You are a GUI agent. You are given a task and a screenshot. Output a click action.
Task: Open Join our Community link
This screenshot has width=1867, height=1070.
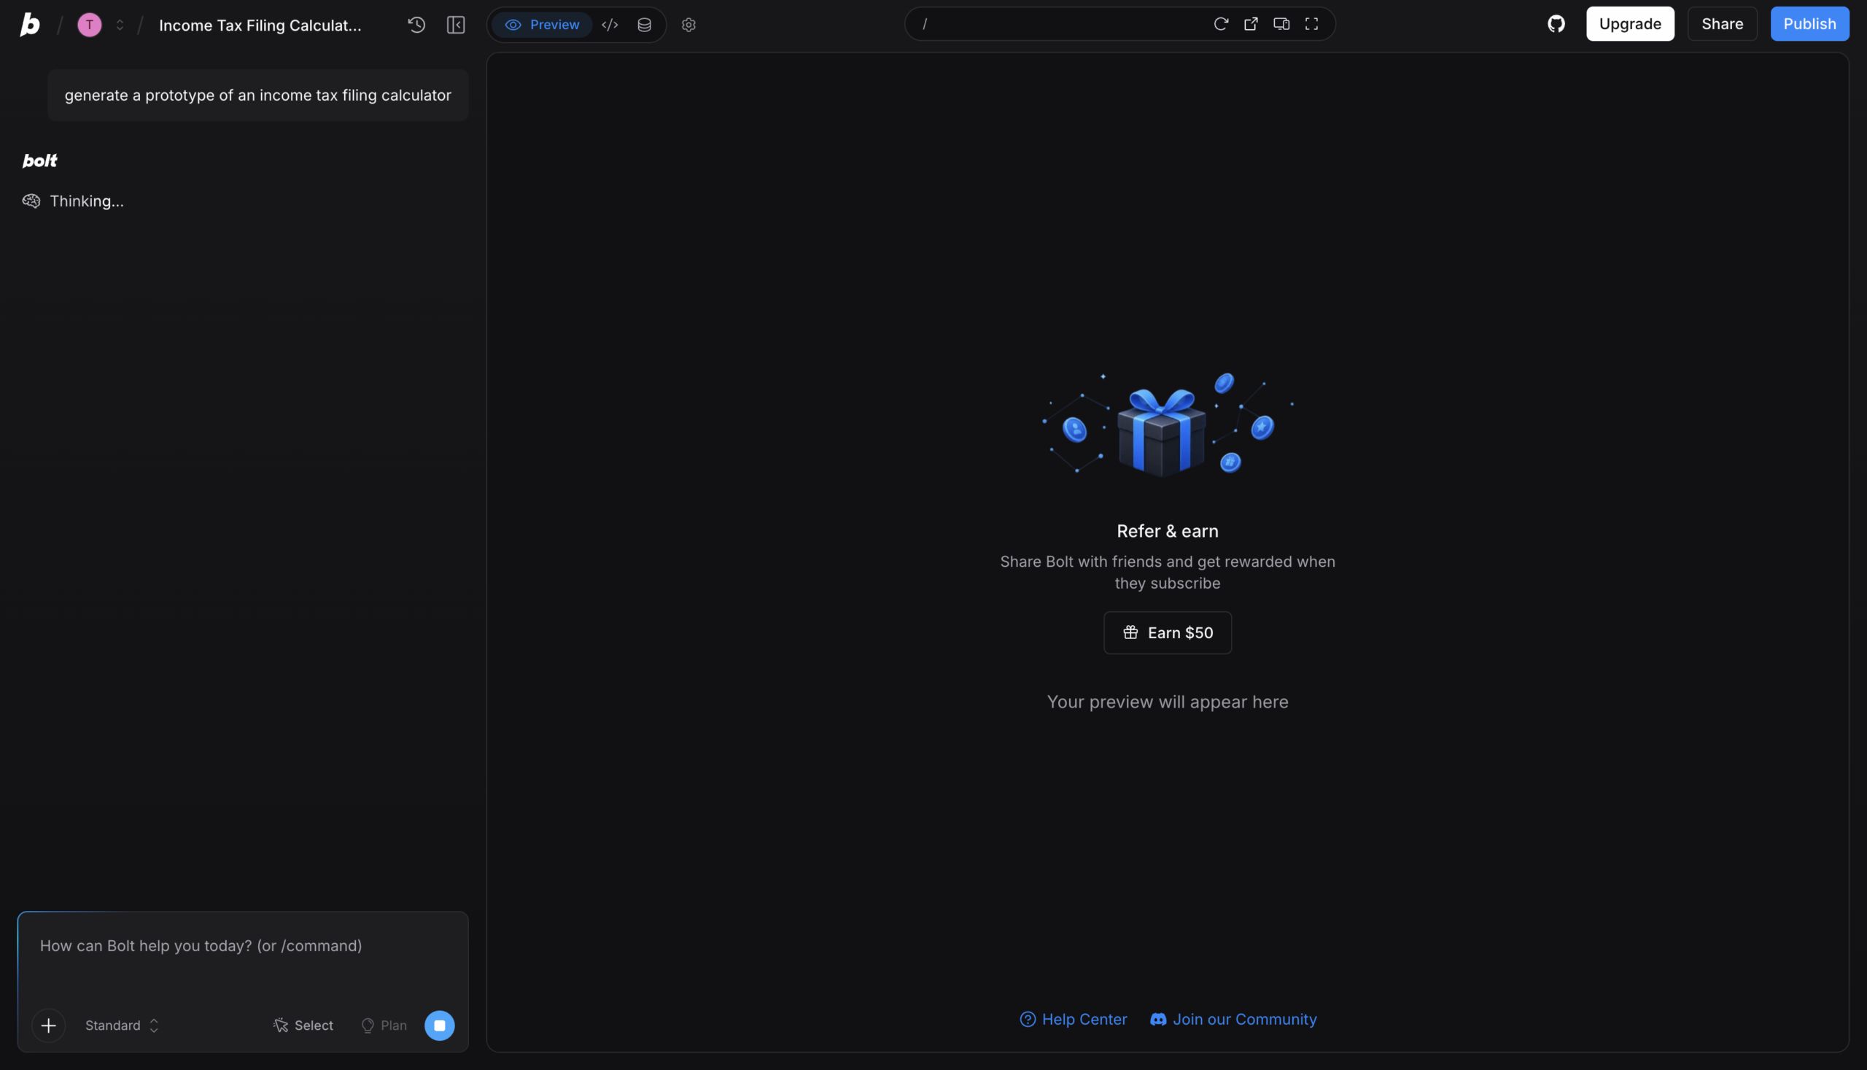pos(1234,1019)
